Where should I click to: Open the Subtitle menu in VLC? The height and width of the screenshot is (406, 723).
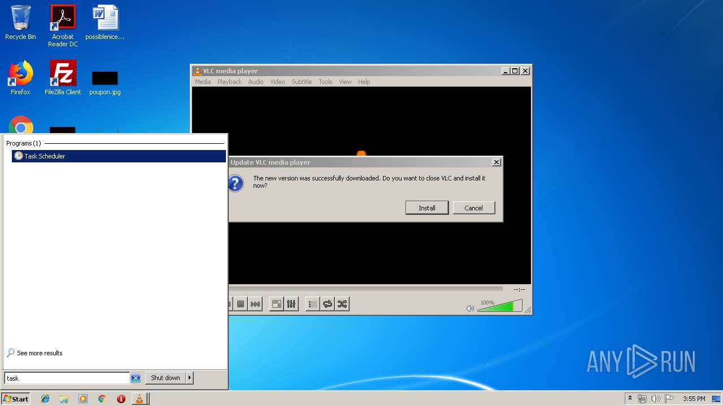pyautogui.click(x=302, y=82)
